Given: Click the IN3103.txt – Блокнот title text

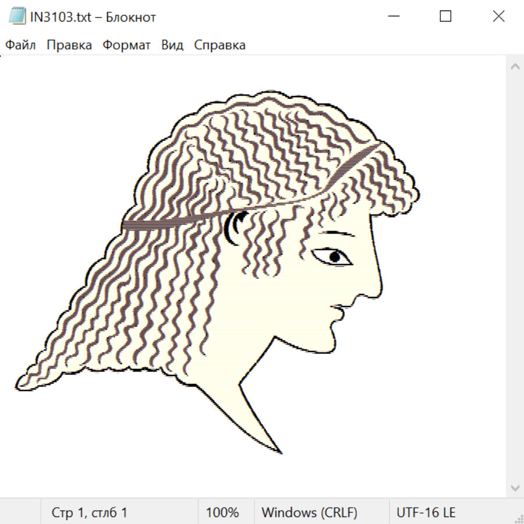Looking at the screenshot, I should point(93,17).
